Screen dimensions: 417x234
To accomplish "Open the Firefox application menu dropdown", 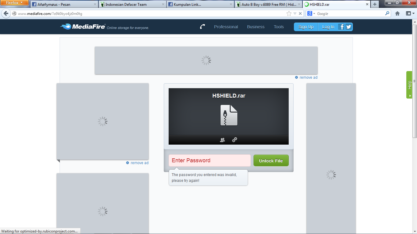I will click(14, 3).
